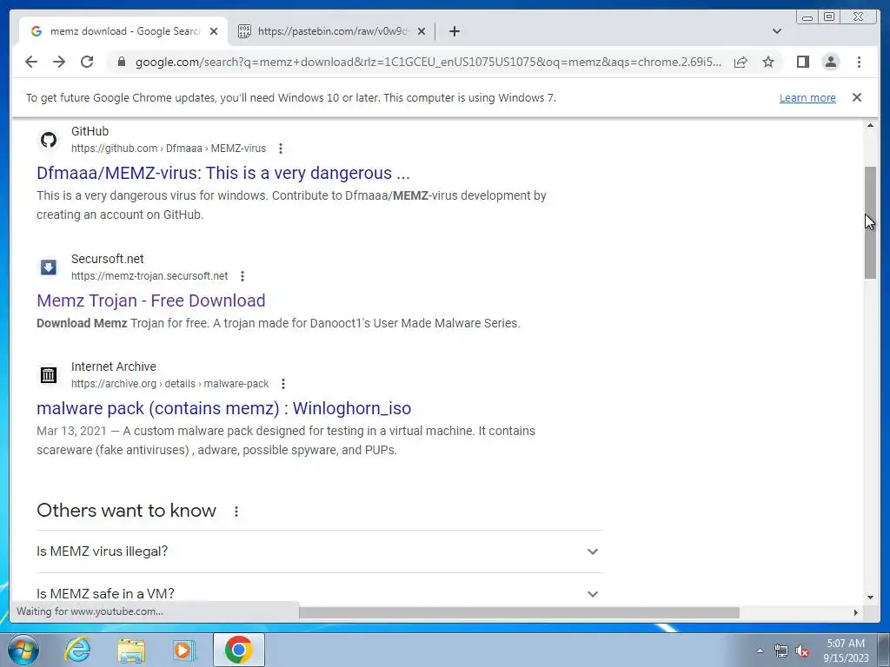Click the horizontal scroll right arrow

[x=856, y=612]
